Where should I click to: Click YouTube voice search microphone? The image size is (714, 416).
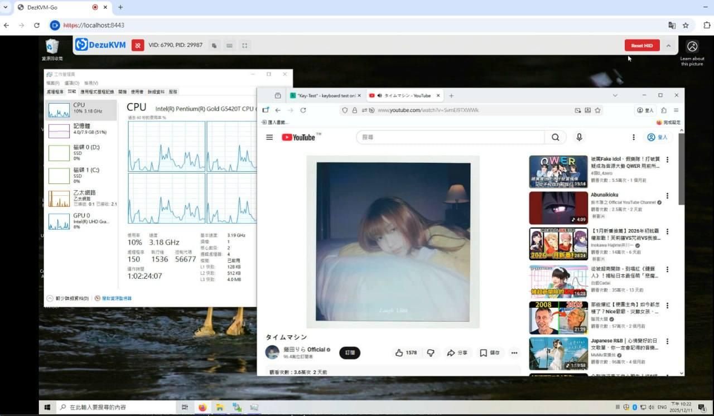(579, 137)
